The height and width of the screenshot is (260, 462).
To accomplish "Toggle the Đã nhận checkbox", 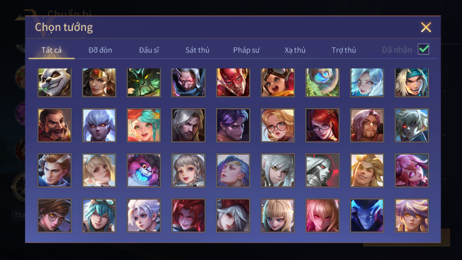I will tap(424, 49).
